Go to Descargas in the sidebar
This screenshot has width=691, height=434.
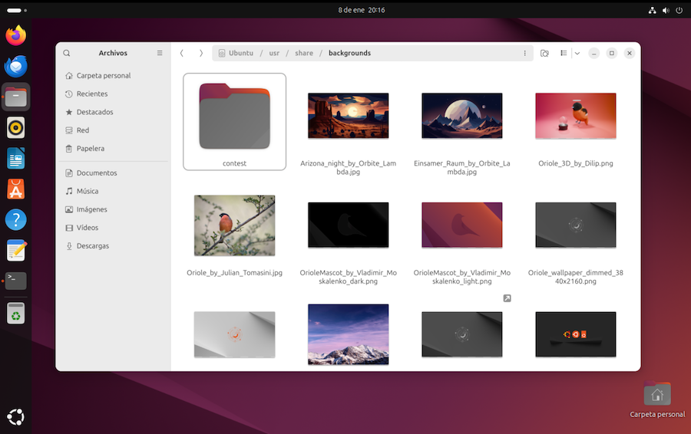click(92, 246)
